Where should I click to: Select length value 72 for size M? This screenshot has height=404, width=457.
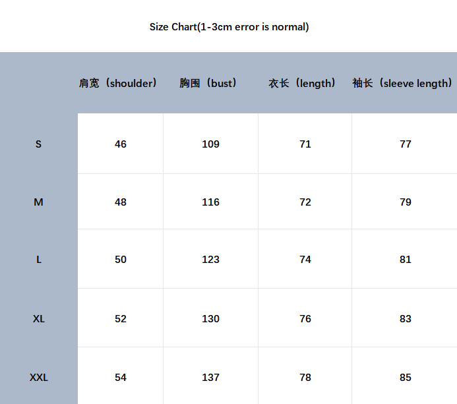click(x=305, y=202)
